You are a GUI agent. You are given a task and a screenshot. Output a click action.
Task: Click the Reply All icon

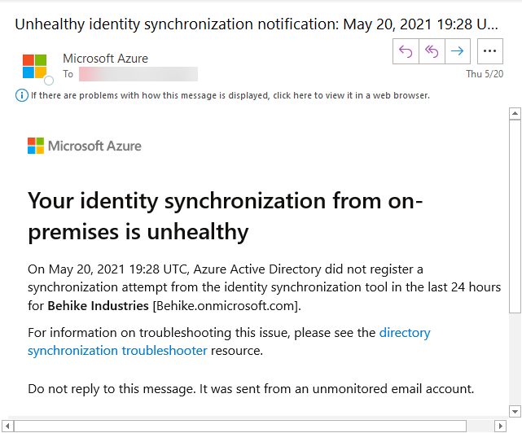click(432, 51)
